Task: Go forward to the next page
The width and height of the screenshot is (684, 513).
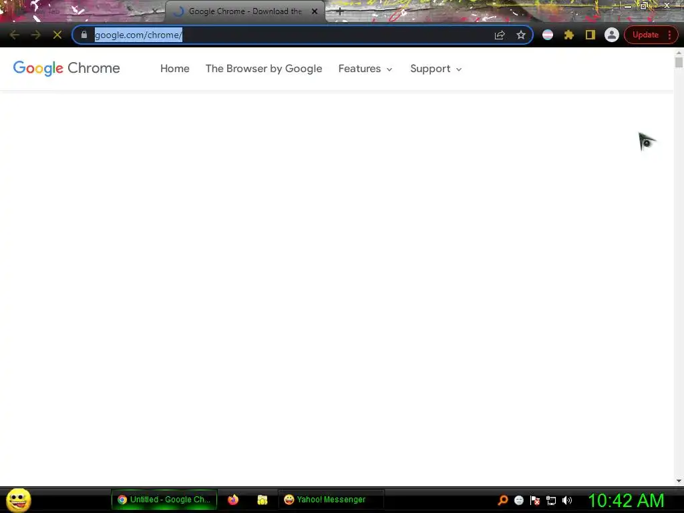Action: [x=36, y=35]
